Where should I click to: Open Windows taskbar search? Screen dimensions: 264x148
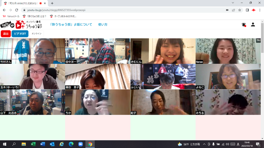click(x=14, y=144)
